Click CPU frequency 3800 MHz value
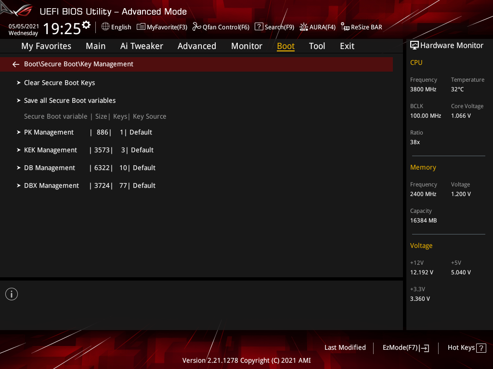Viewport: 493px width, 369px height. (423, 89)
